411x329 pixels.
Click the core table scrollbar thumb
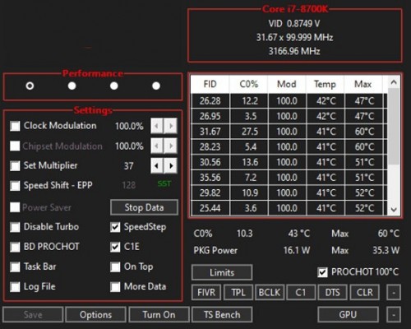(x=394, y=126)
